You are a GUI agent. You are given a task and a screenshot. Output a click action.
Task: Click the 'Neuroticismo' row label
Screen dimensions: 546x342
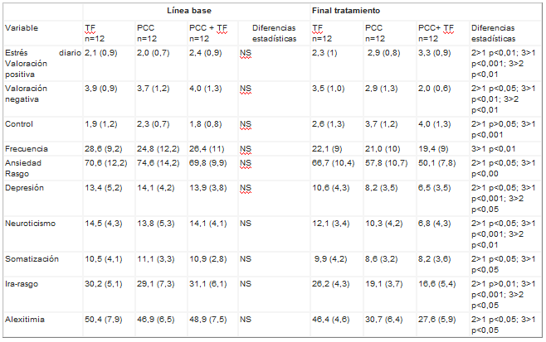click(32, 224)
